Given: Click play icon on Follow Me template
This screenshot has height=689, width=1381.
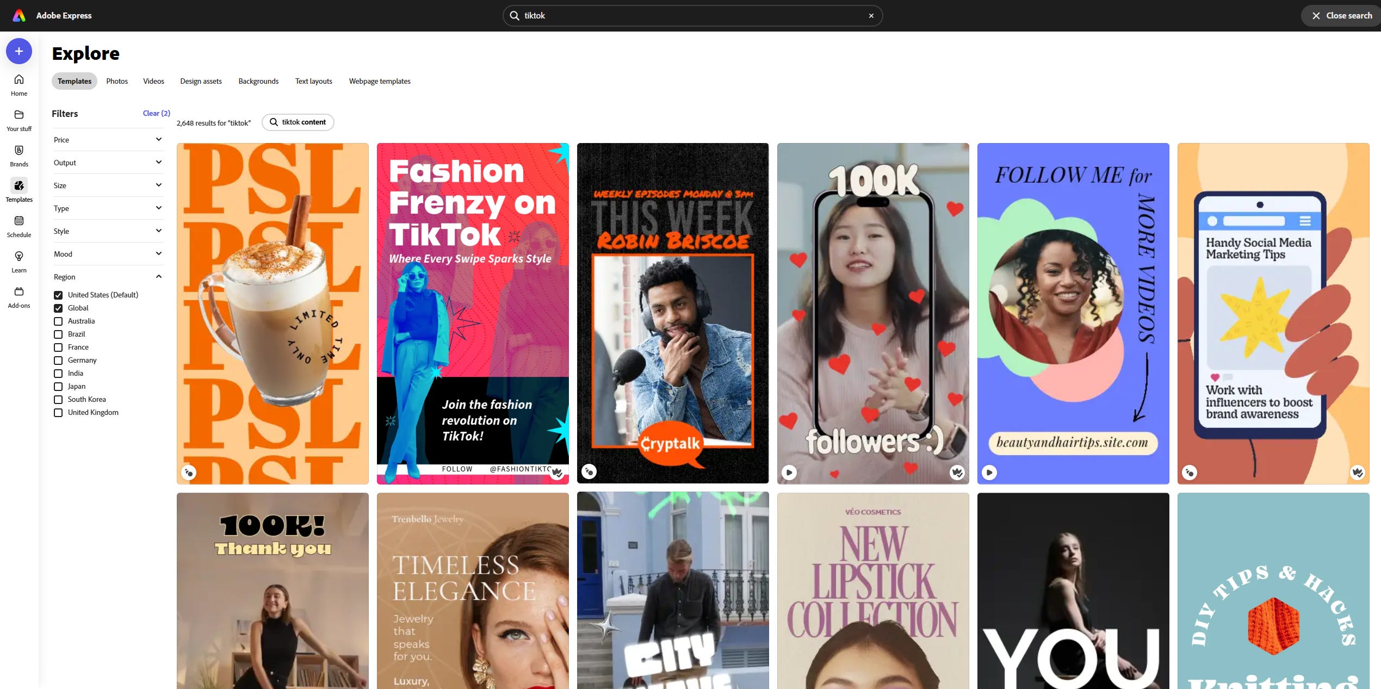Looking at the screenshot, I should pyautogui.click(x=989, y=473).
